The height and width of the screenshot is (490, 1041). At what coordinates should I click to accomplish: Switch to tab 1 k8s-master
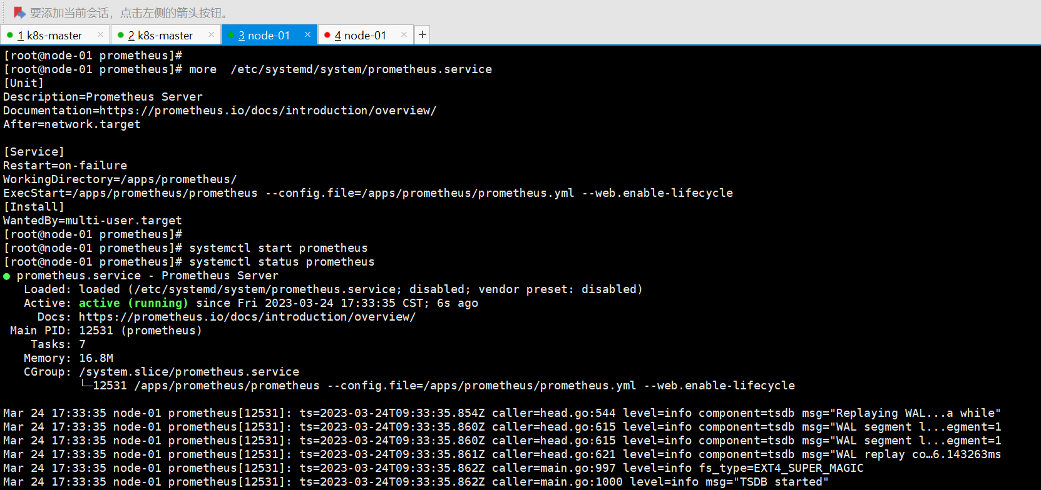coord(55,35)
